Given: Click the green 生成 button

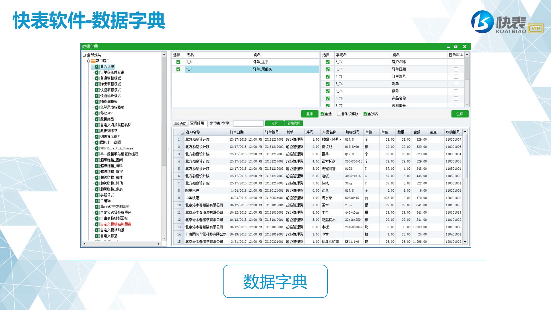Looking at the screenshot, I should coord(460,114).
